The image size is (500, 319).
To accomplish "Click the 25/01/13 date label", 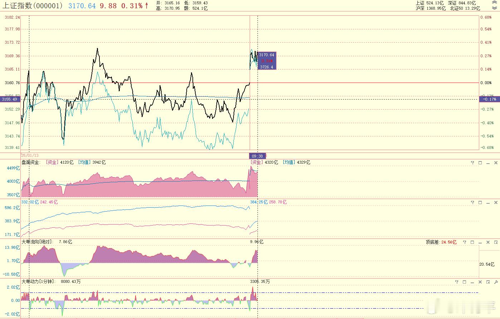I will click(x=30, y=155).
